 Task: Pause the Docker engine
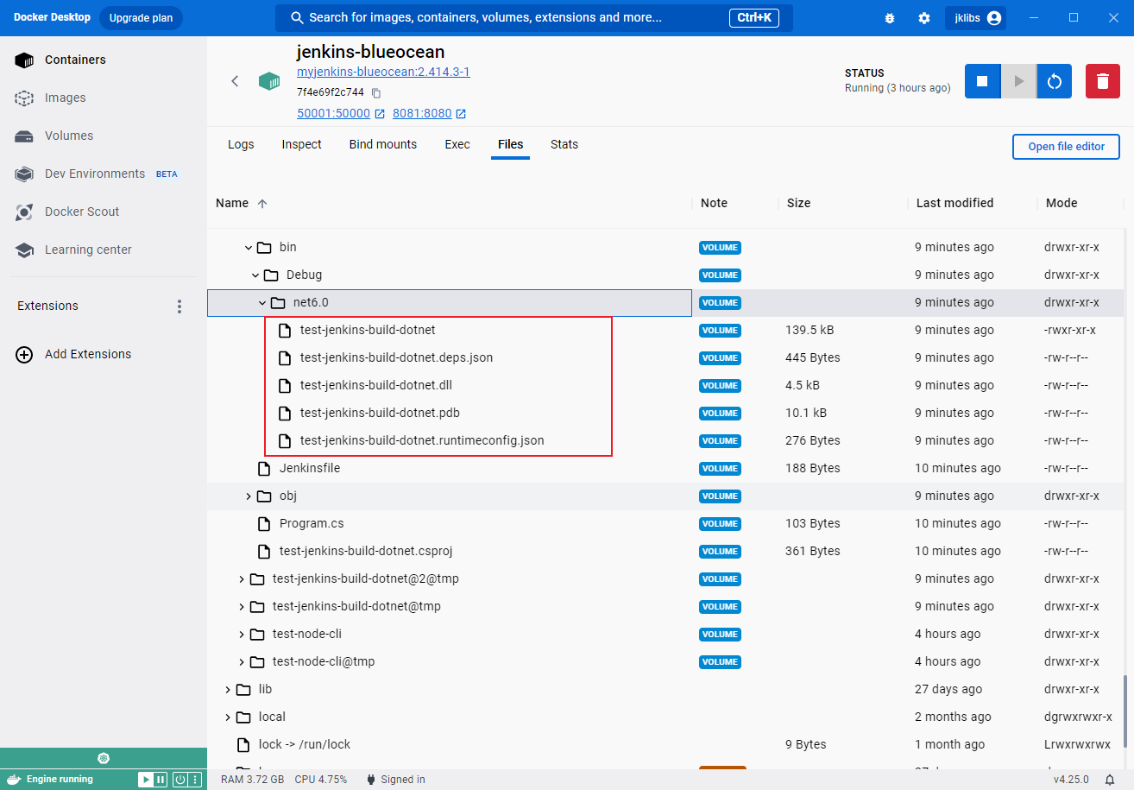(161, 780)
